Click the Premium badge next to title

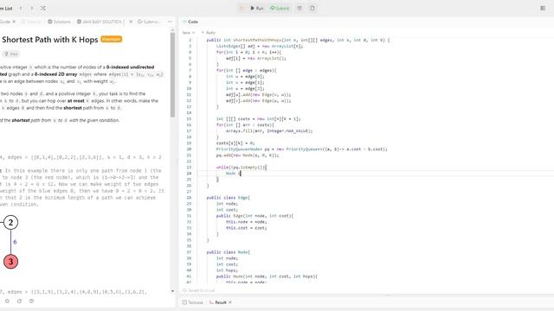[112, 39]
